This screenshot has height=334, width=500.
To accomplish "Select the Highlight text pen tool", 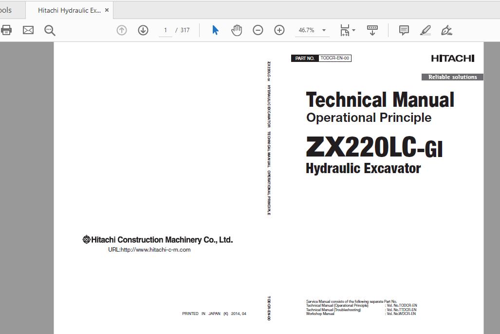I will point(426,30).
